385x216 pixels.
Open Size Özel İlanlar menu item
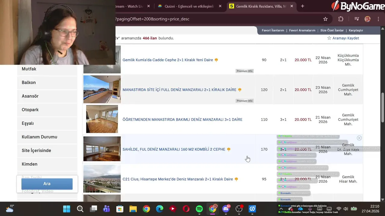332,30
